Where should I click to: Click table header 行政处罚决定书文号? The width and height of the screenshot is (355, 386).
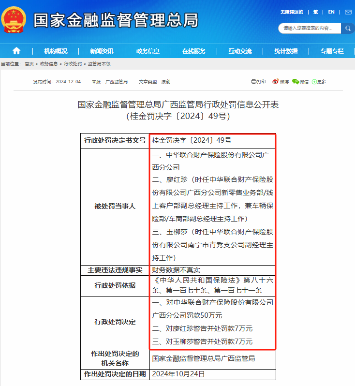click(x=115, y=141)
